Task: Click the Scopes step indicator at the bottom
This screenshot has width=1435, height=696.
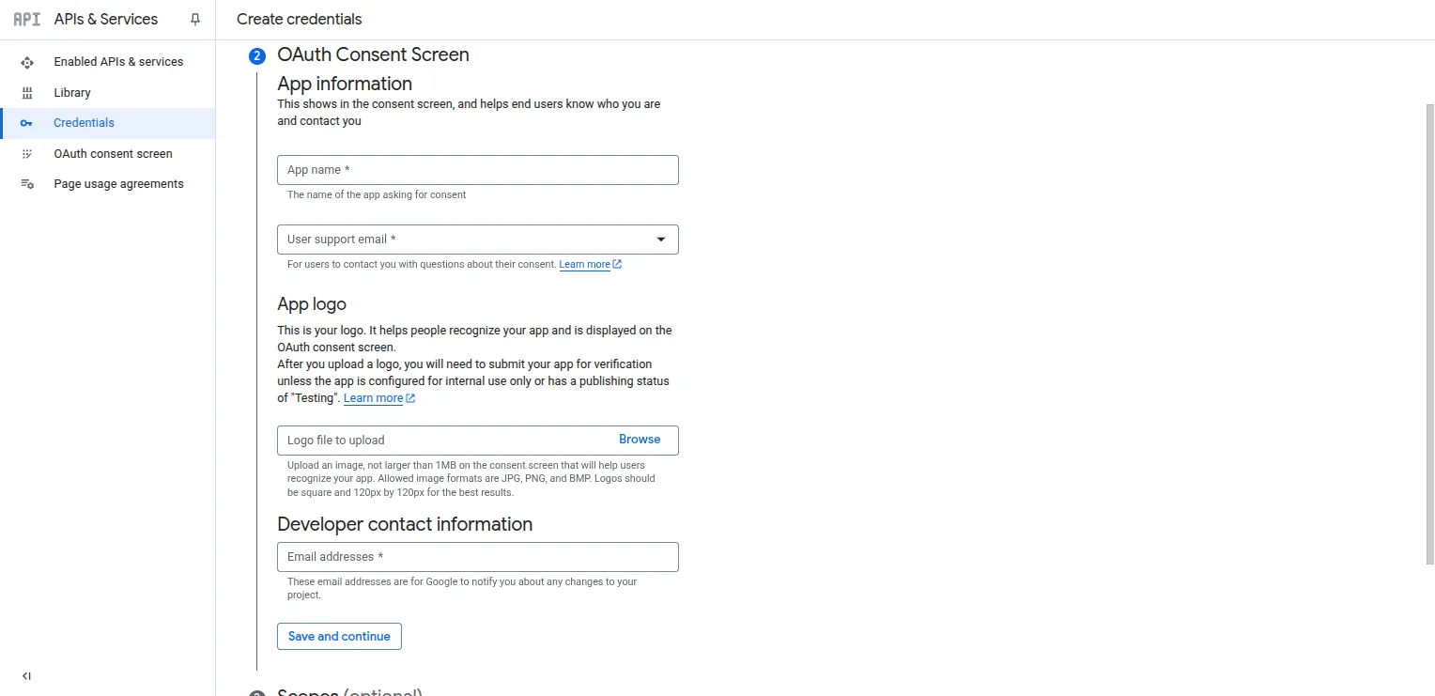Action: [x=256, y=692]
